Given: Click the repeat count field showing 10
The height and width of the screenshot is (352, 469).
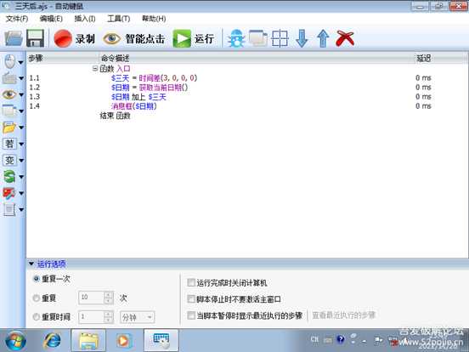Looking at the screenshot, I should coord(91,298).
